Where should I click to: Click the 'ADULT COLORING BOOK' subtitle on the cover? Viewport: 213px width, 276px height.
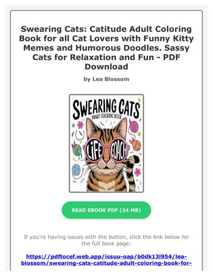pyautogui.click(x=107, y=117)
